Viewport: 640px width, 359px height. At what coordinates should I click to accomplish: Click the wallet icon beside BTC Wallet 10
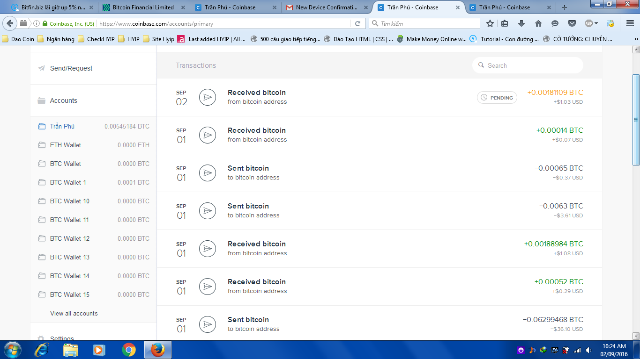tap(42, 201)
